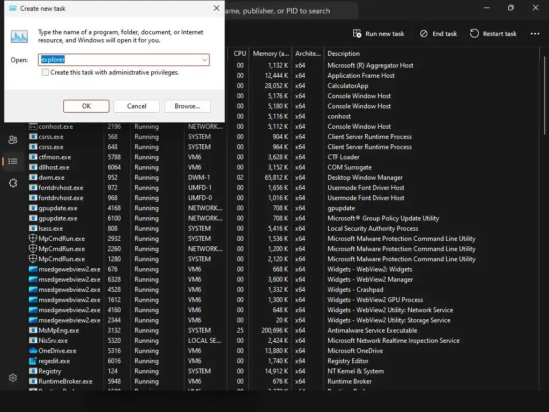Click the CTF Loader description
Viewport: 549px width, 412px height.
pyautogui.click(x=343, y=157)
